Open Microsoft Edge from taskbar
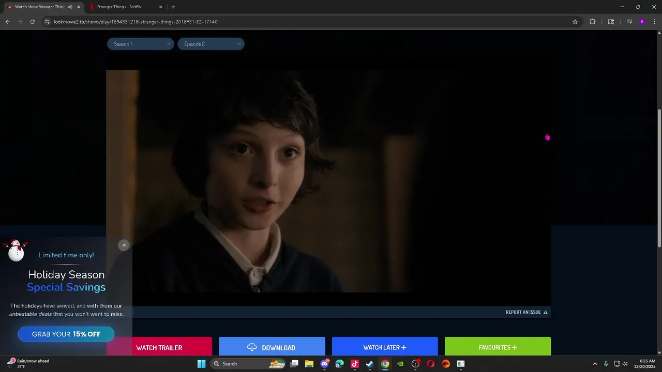Image resolution: width=662 pixels, height=372 pixels. pos(339,364)
